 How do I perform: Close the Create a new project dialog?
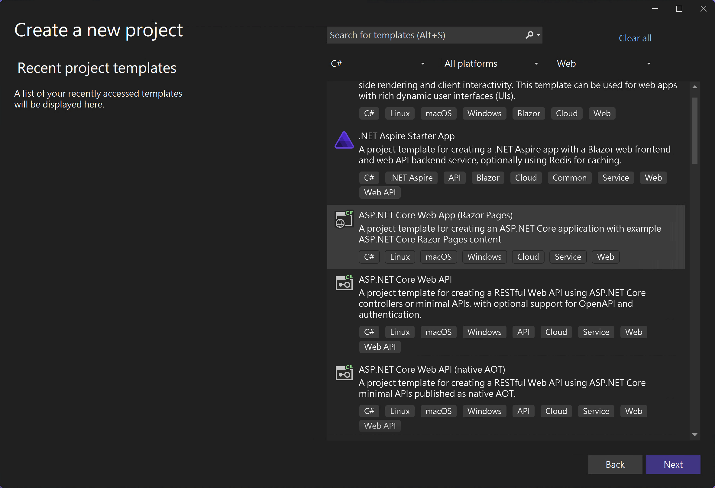pos(703,9)
